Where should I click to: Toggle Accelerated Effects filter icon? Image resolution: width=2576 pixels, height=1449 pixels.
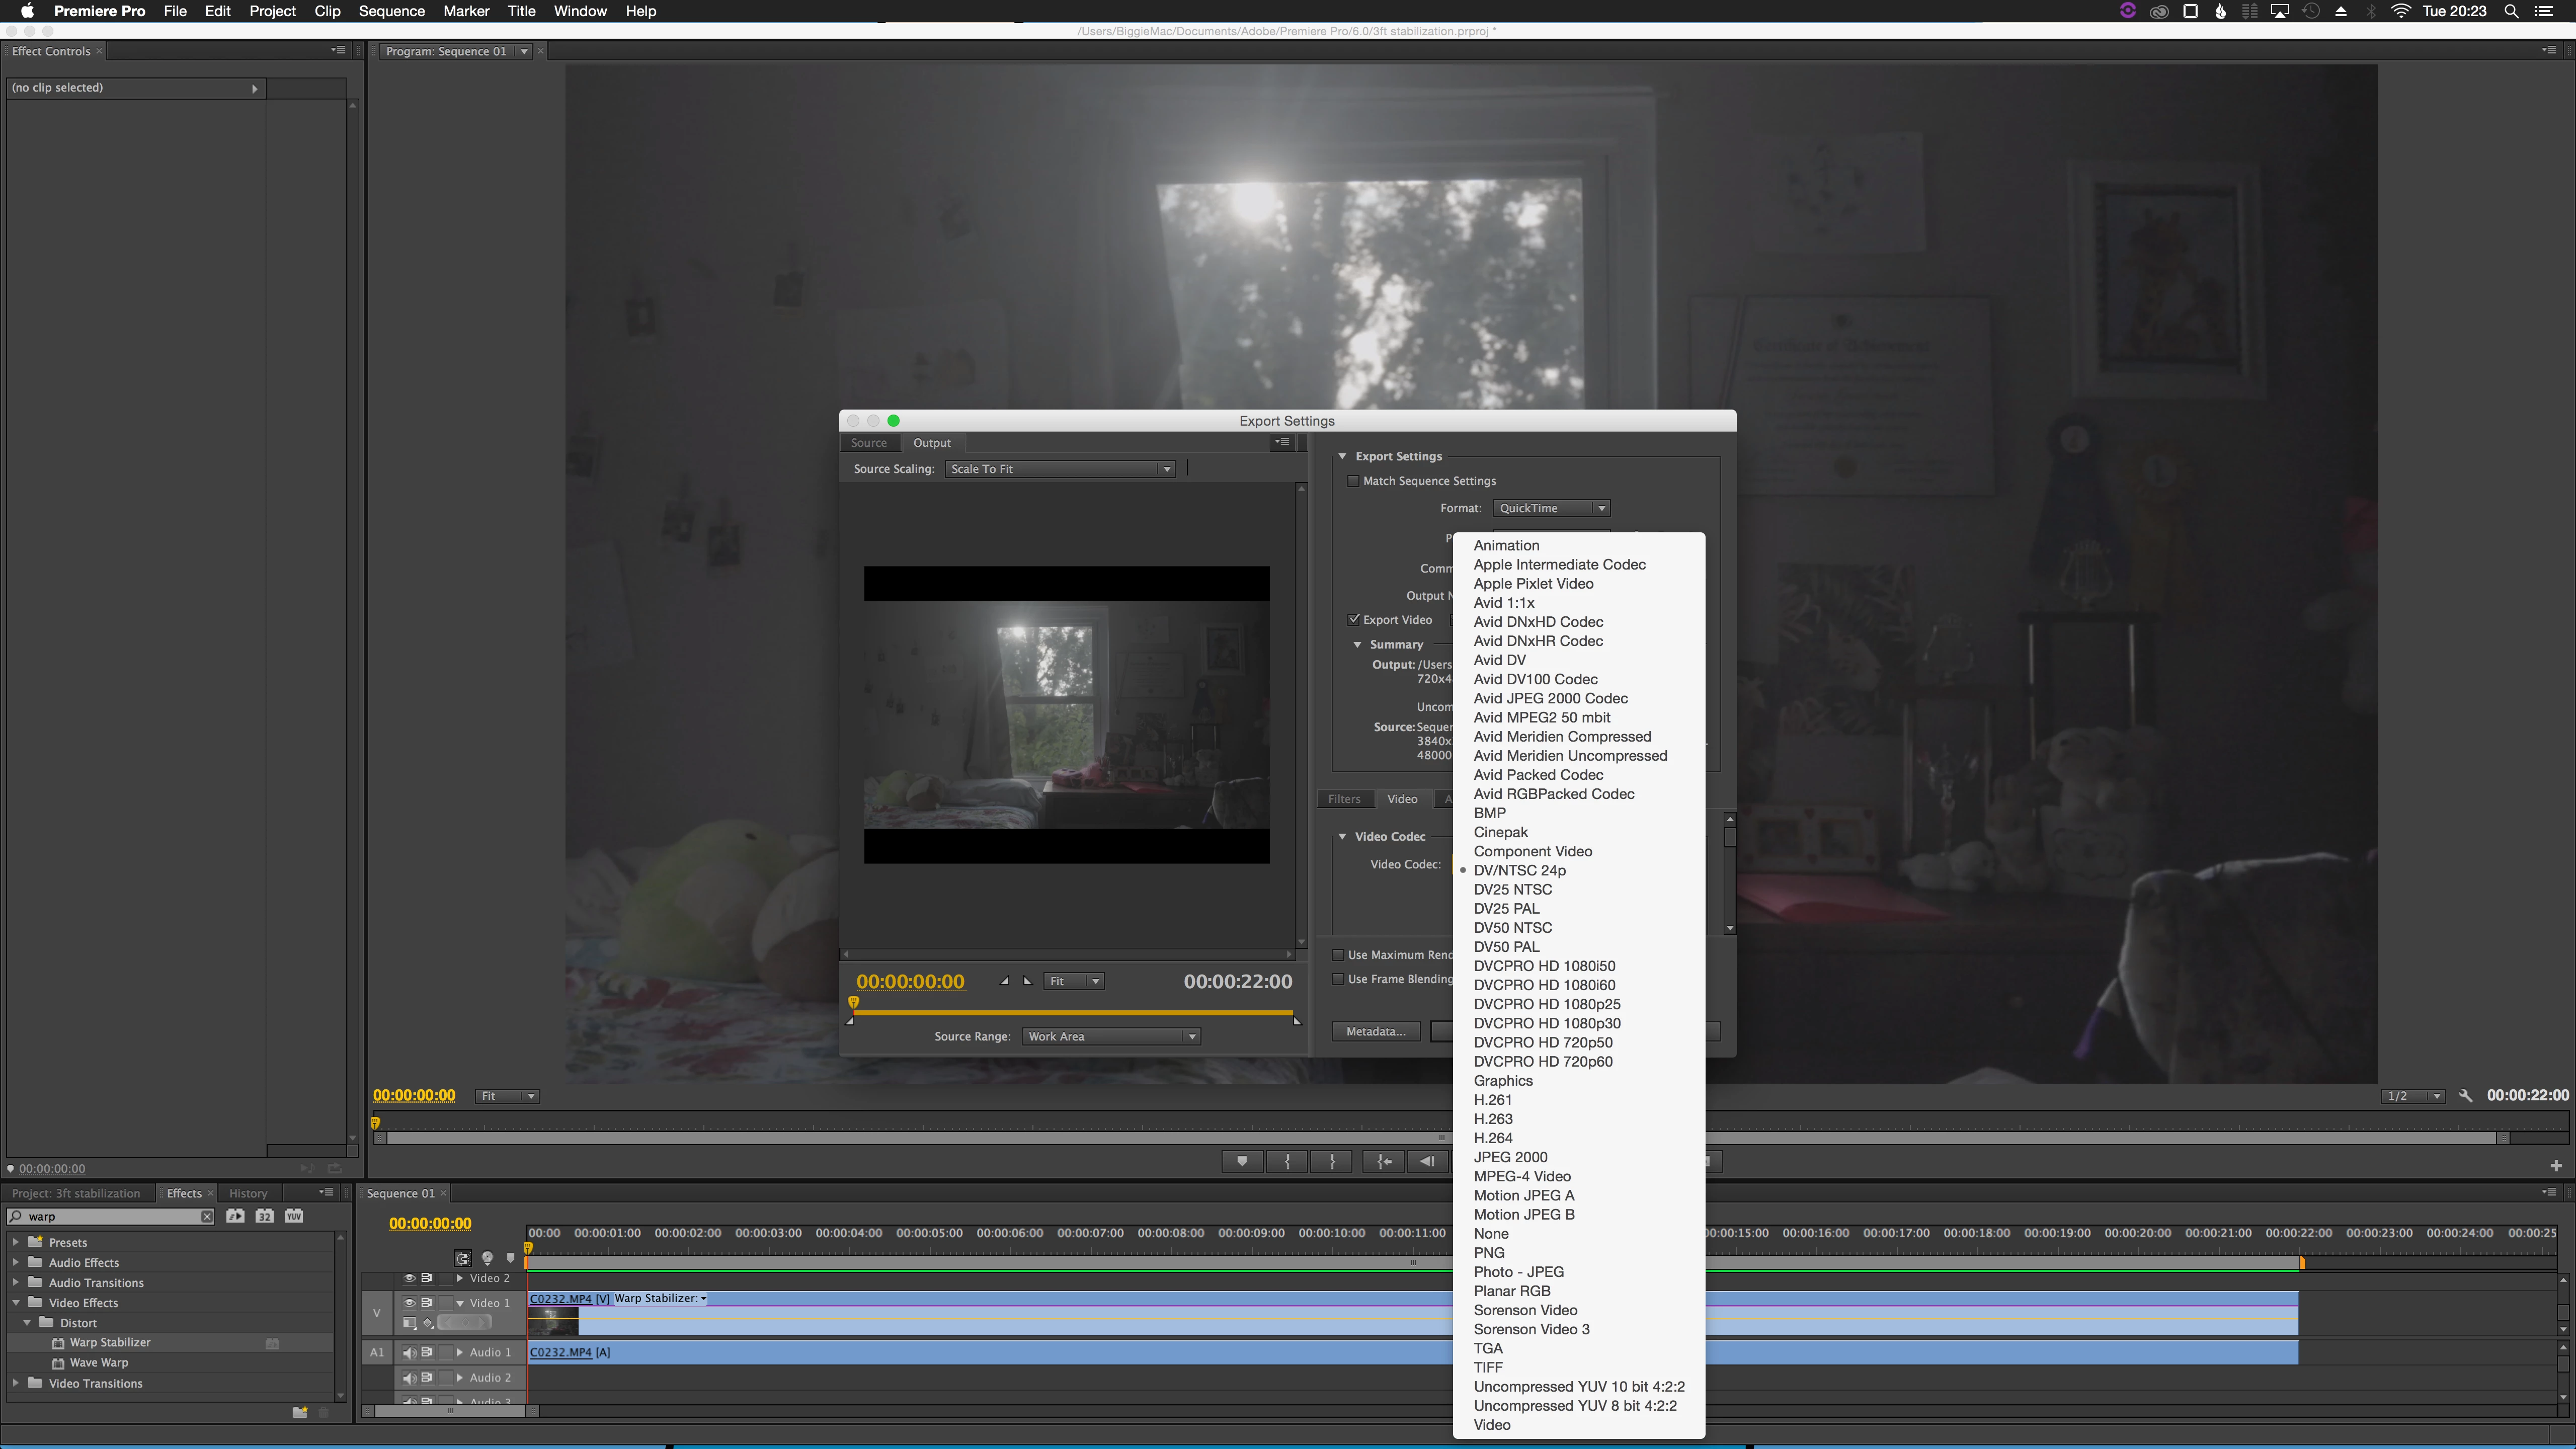point(235,1216)
